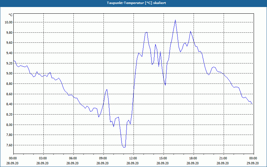Click the 15:00 time label

click(x=164, y=158)
